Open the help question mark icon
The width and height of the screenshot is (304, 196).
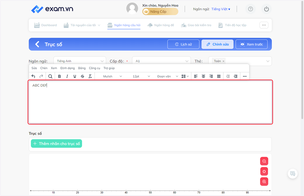pyautogui.click(x=251, y=9)
